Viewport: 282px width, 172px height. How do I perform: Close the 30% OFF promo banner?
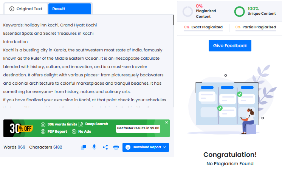click(x=167, y=122)
